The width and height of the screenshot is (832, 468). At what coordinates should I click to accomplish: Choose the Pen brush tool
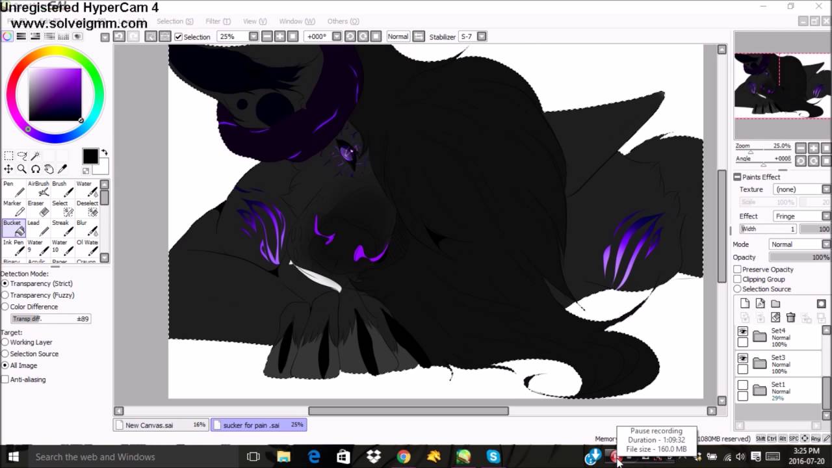tap(14, 188)
